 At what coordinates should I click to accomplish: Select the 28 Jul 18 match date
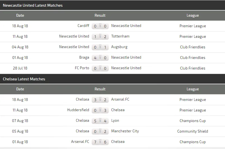(20, 68)
